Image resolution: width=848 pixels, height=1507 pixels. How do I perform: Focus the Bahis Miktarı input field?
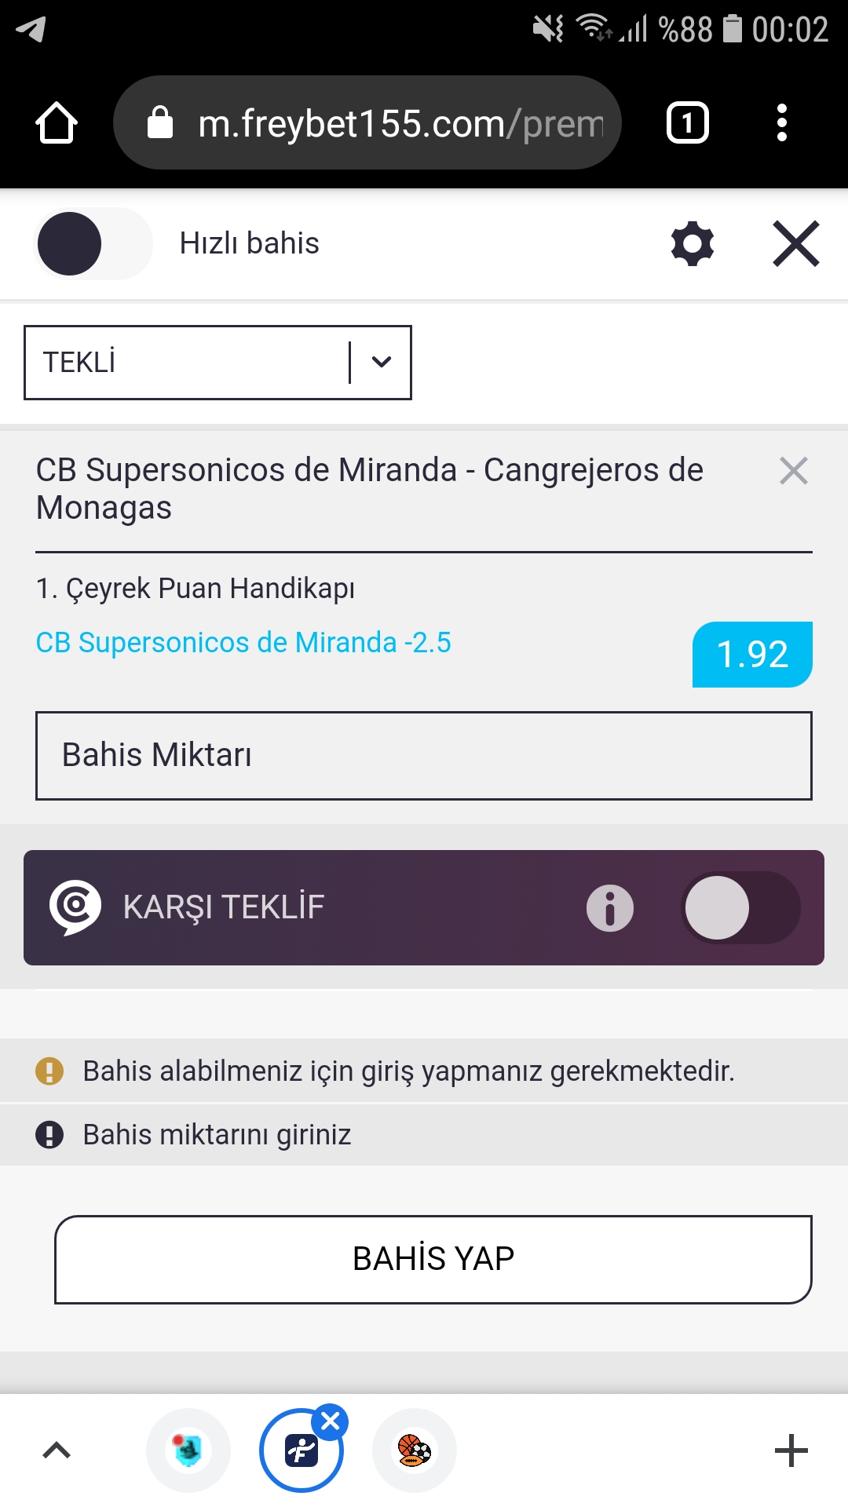click(x=424, y=756)
